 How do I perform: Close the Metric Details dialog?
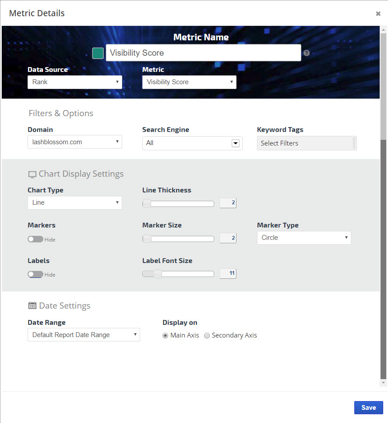(x=378, y=14)
